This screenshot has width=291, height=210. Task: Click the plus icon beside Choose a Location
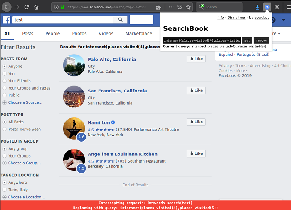tap(5, 197)
